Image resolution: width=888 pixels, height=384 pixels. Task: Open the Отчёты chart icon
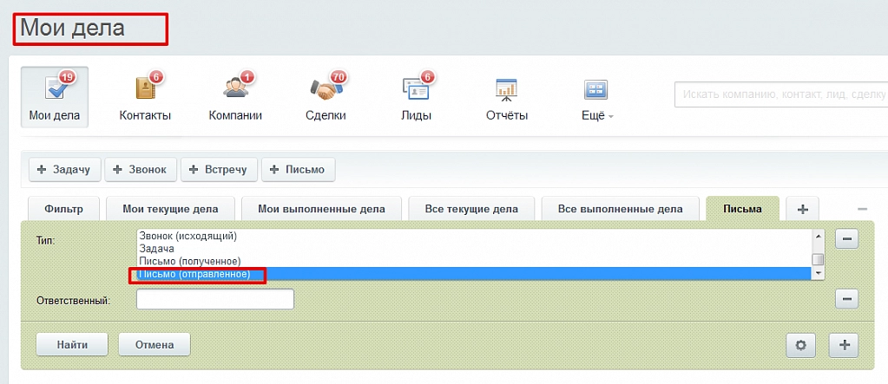coord(506,90)
